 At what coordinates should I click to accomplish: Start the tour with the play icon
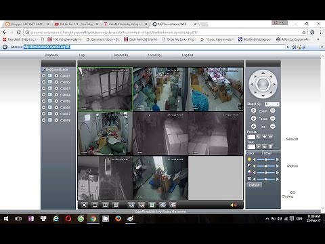(259, 146)
